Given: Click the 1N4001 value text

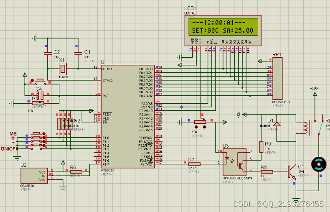Looking at the screenshot, I should [265, 126].
